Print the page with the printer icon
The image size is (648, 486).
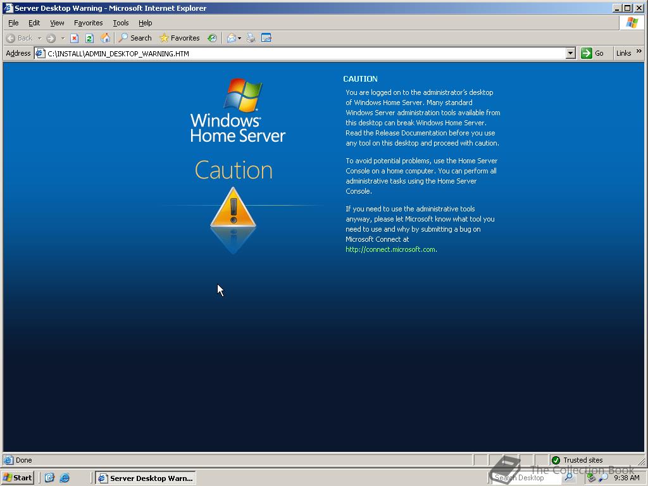coord(251,38)
